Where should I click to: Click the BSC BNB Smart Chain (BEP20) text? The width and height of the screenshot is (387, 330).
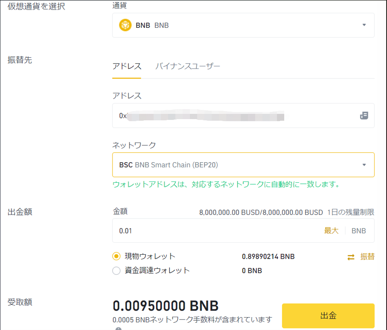click(169, 165)
